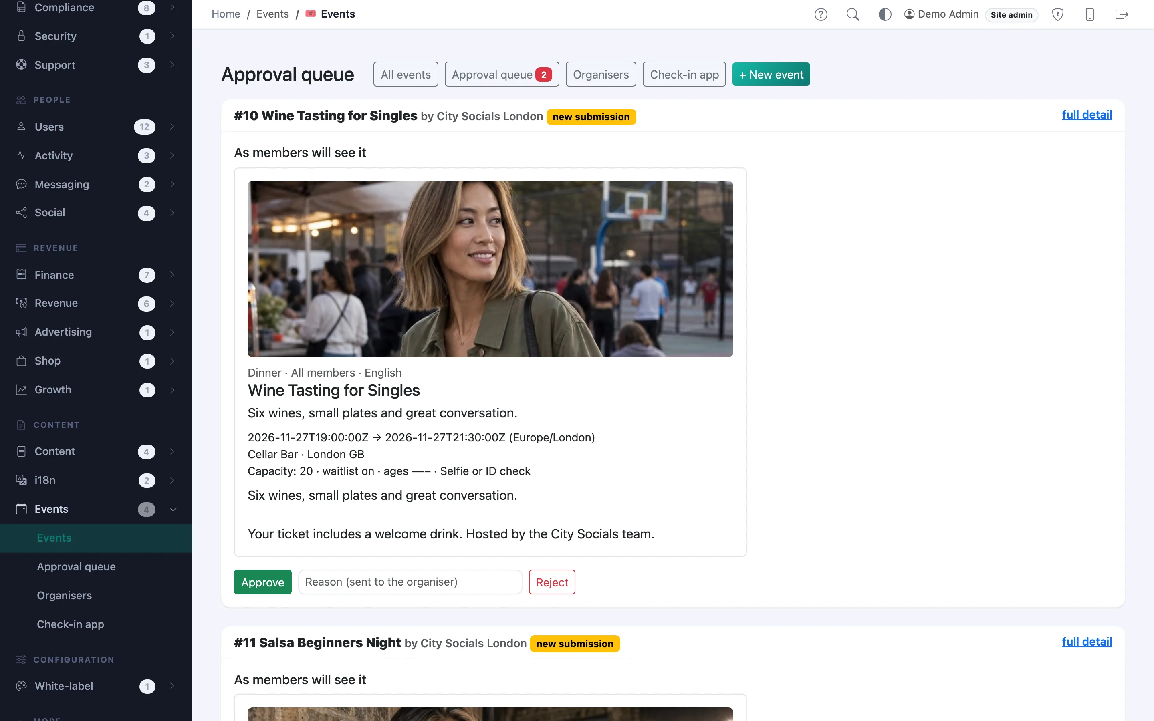Click the shield security icon in header
Screen dimensions: 1154x721
(1058, 14)
